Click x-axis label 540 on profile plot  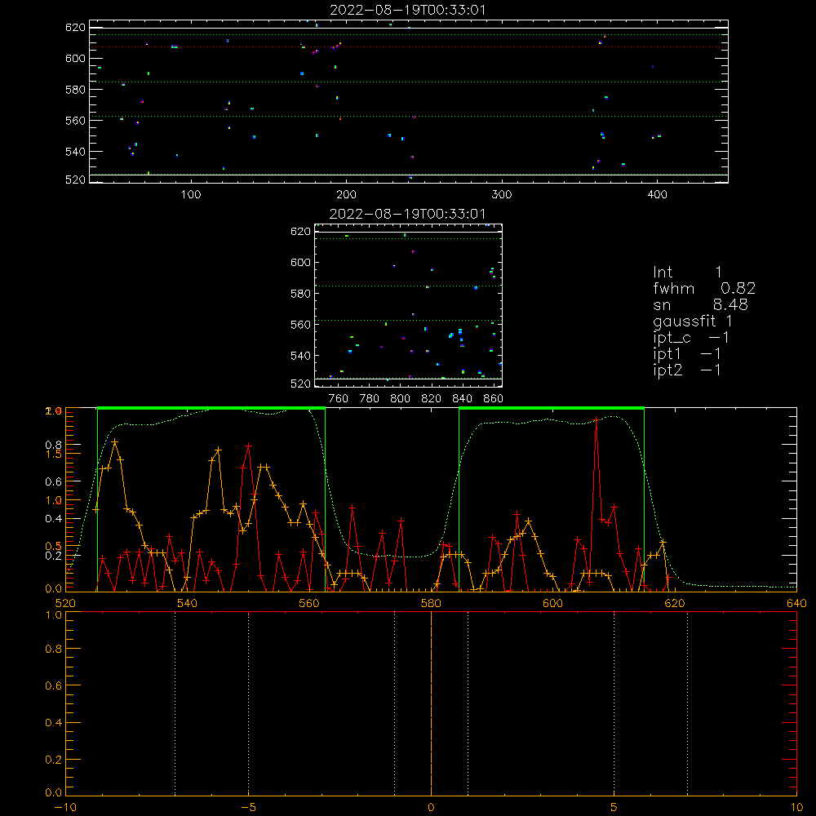[188, 603]
